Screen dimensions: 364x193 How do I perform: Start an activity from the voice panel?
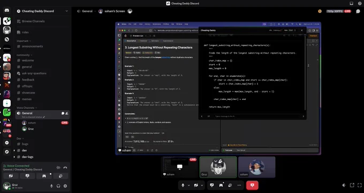click(x=44, y=176)
